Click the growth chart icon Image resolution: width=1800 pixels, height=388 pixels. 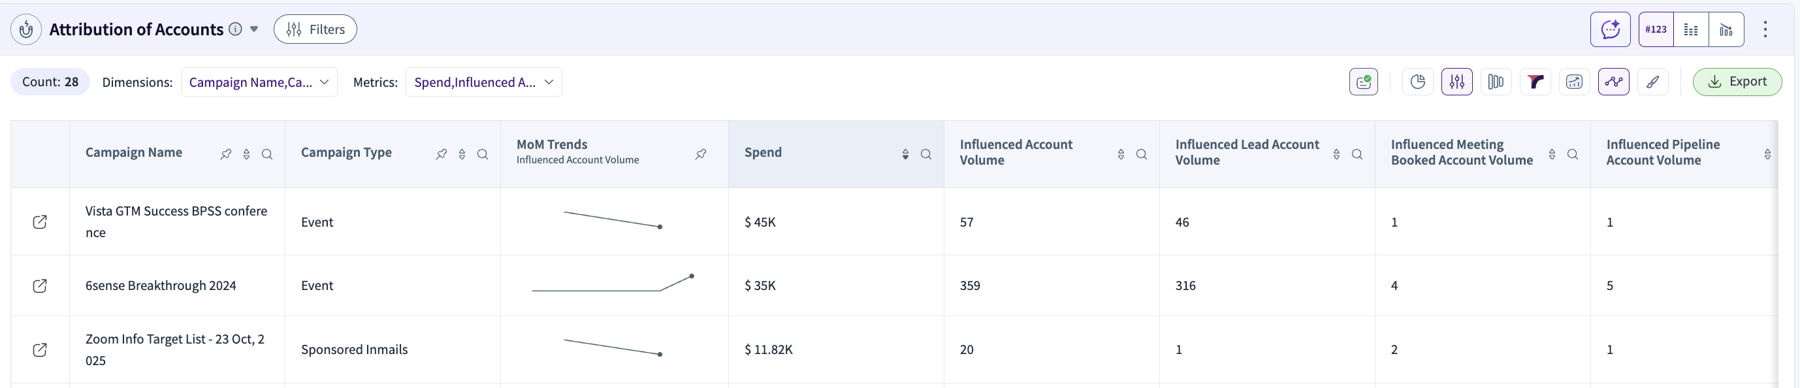click(1573, 82)
